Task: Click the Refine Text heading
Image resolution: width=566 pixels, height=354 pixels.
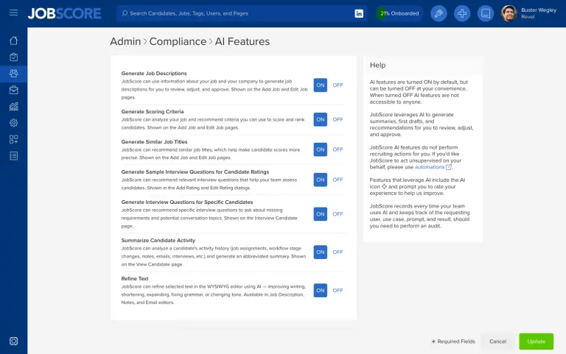Action: pos(135,278)
